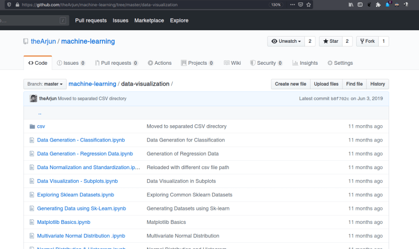Star the repository
Viewport: 419px width, 249px height.
coord(330,41)
